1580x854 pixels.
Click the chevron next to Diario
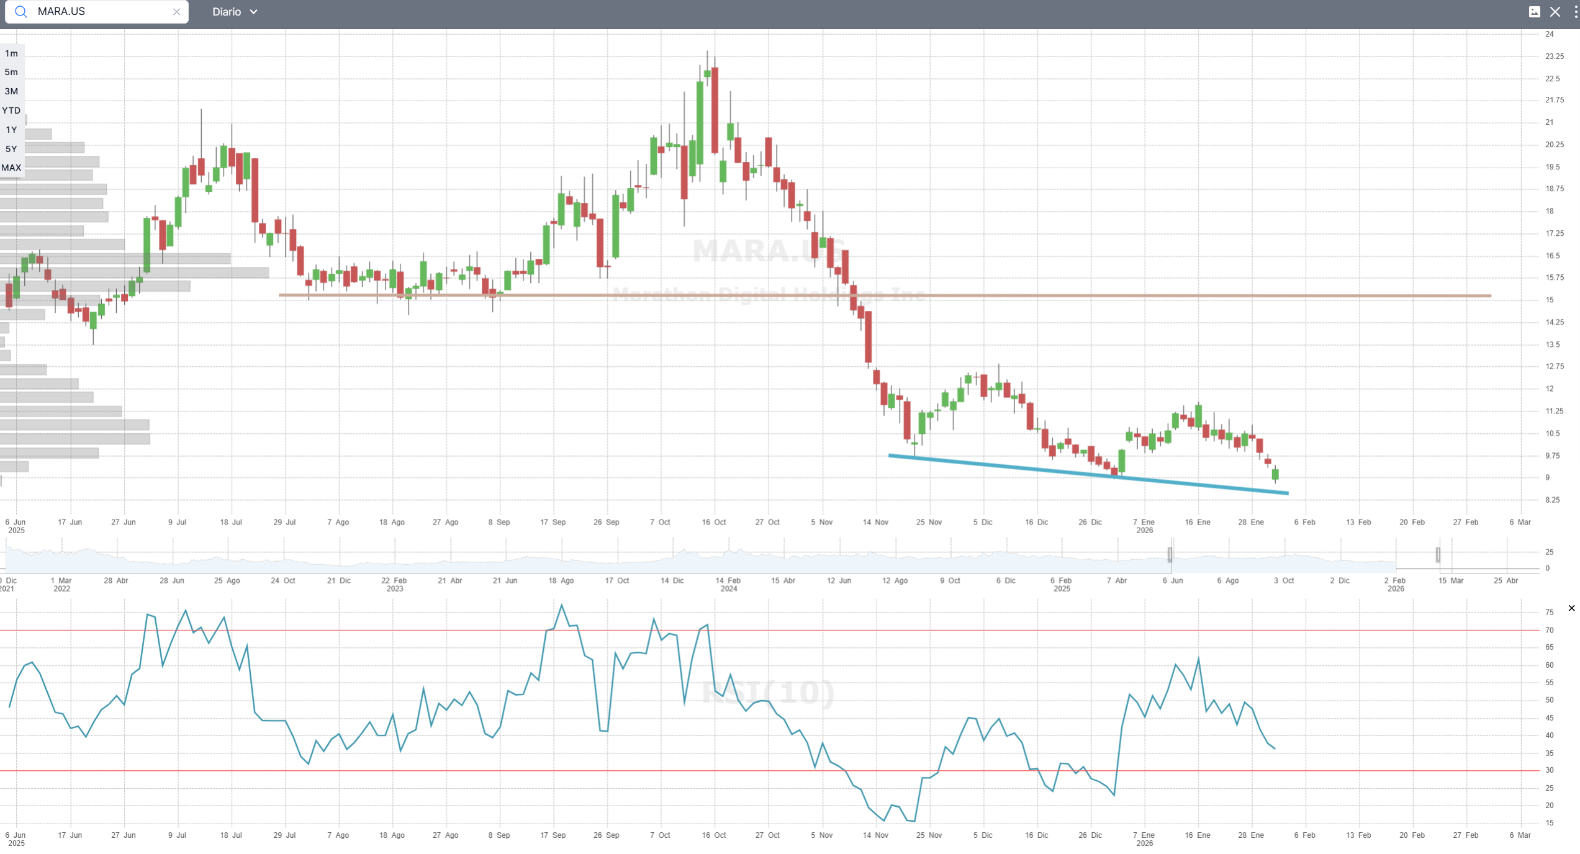point(253,12)
